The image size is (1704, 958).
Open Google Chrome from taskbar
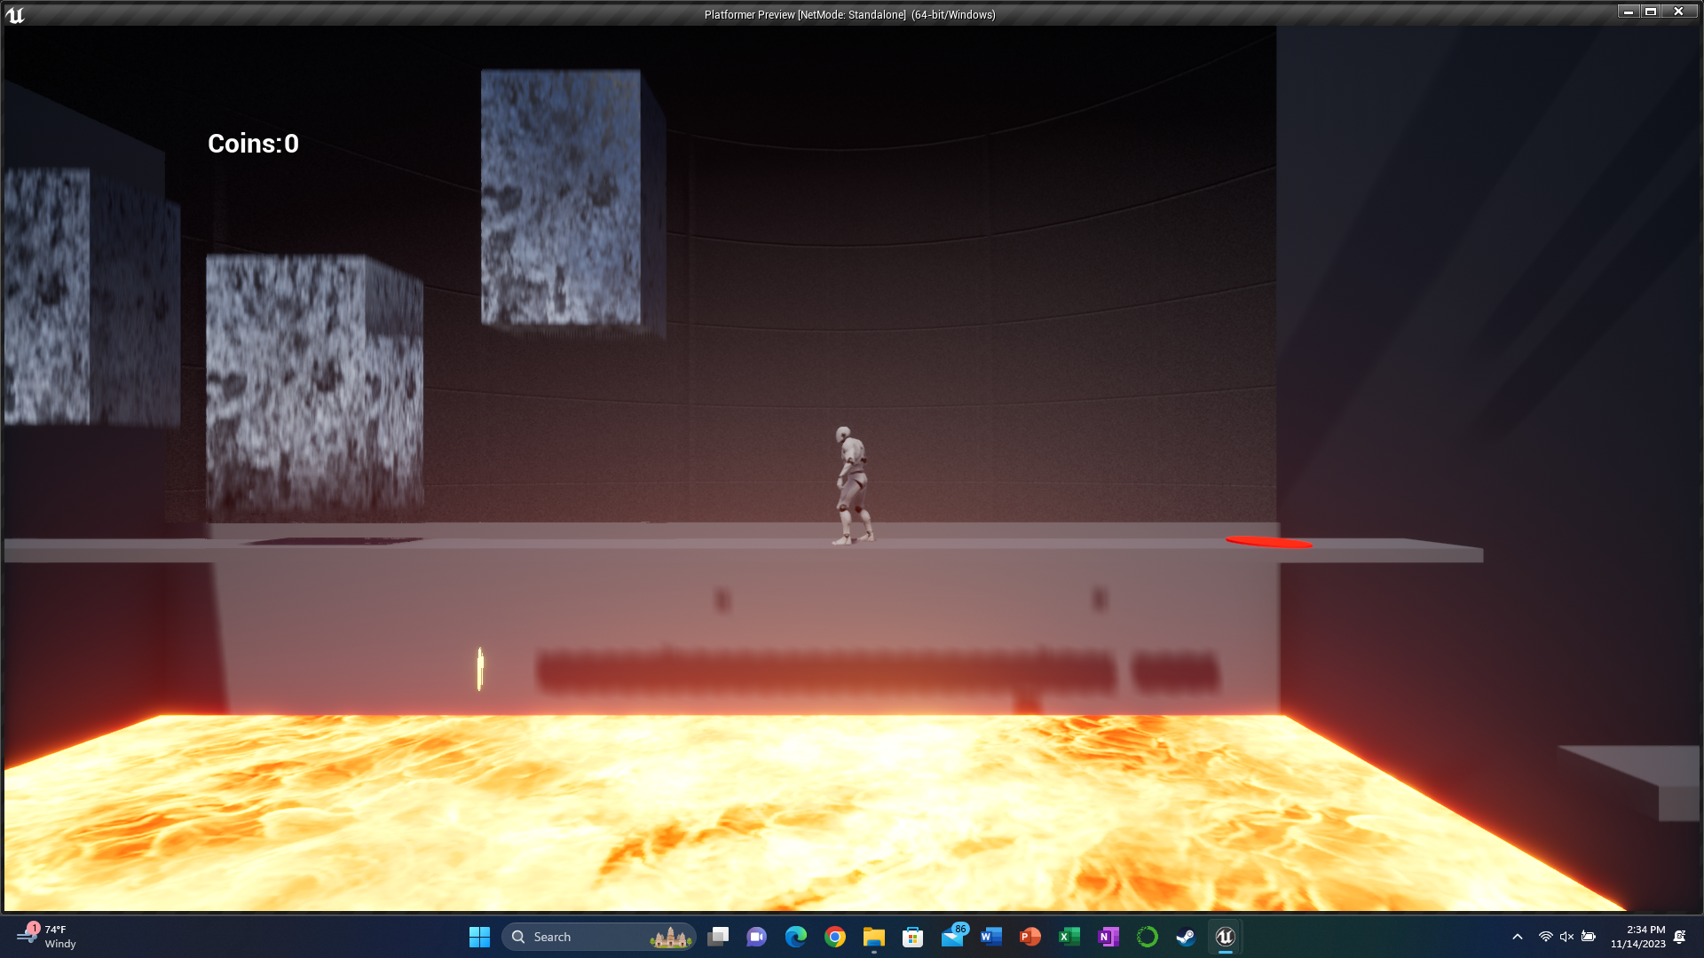pyautogui.click(x=835, y=937)
